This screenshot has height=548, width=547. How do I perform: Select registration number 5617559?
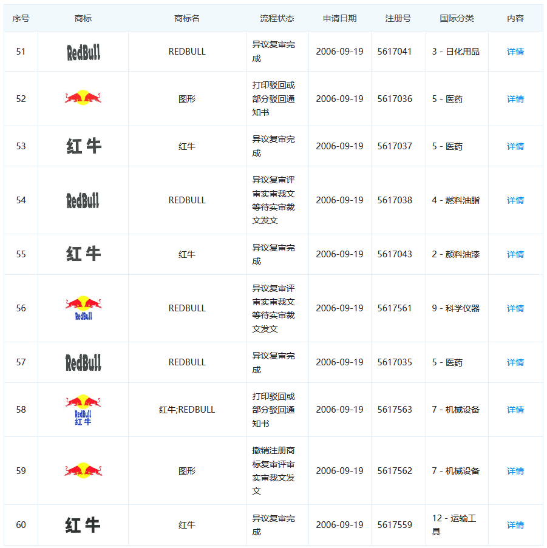[x=395, y=525]
